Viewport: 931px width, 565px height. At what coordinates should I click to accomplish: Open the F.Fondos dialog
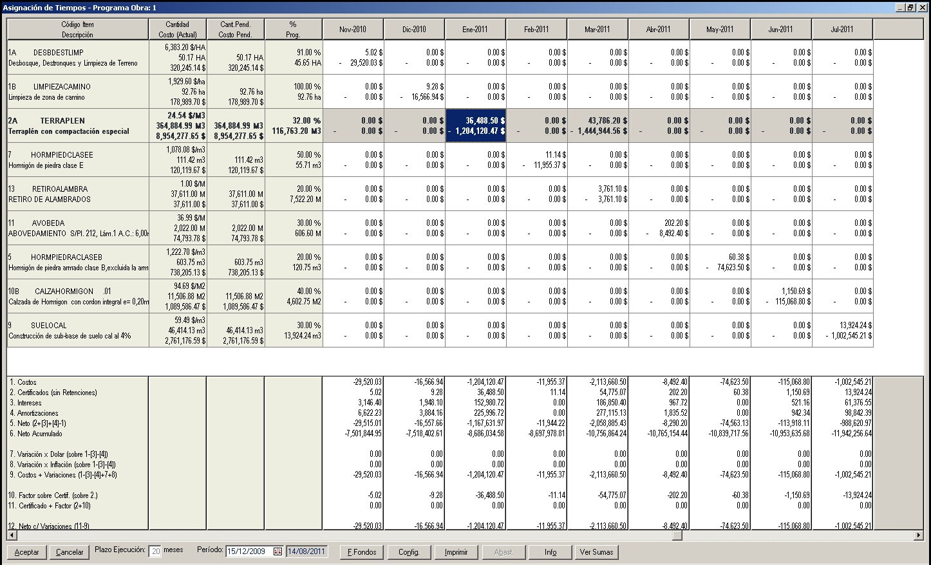click(x=362, y=552)
